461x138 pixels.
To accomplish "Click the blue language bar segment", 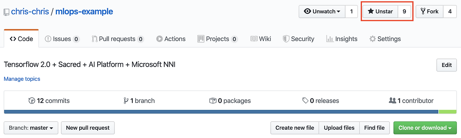I will (x=221, y=112).
